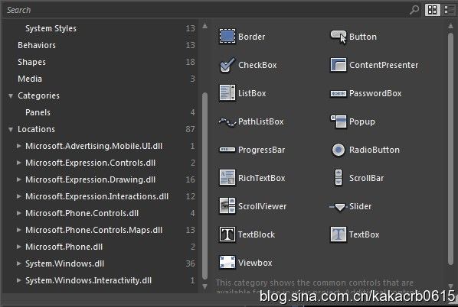Switch assets to list view mode
Screen dimensions: 458x307
[450, 10]
